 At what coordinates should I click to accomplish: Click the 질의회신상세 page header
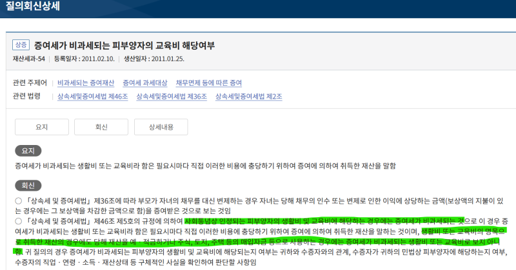(33, 6)
